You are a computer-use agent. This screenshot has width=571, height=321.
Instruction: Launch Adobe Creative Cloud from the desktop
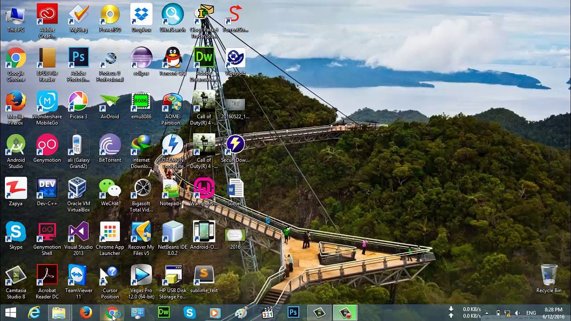coord(47,21)
